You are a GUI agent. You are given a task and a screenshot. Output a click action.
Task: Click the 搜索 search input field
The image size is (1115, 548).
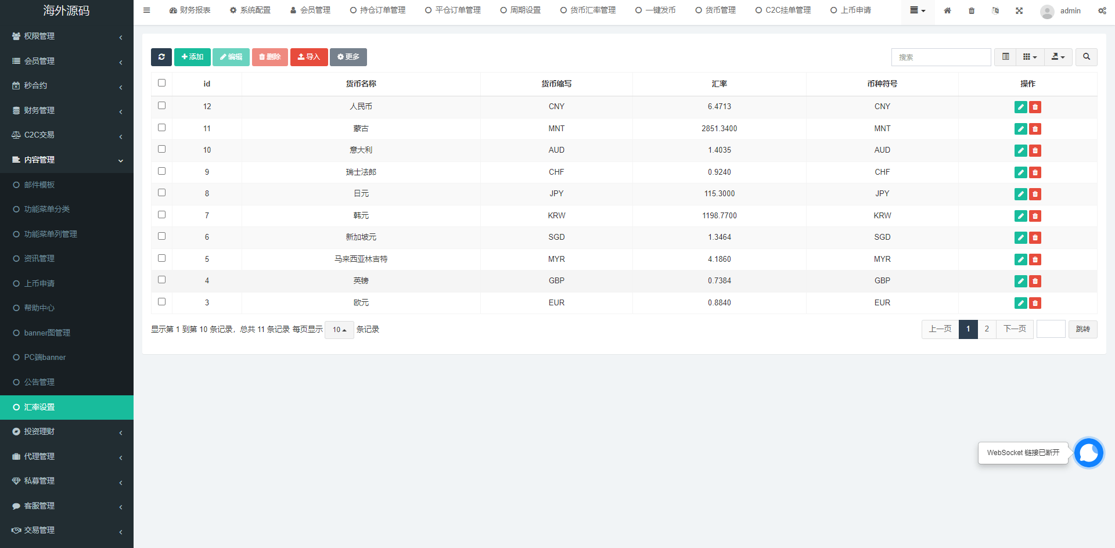click(941, 57)
